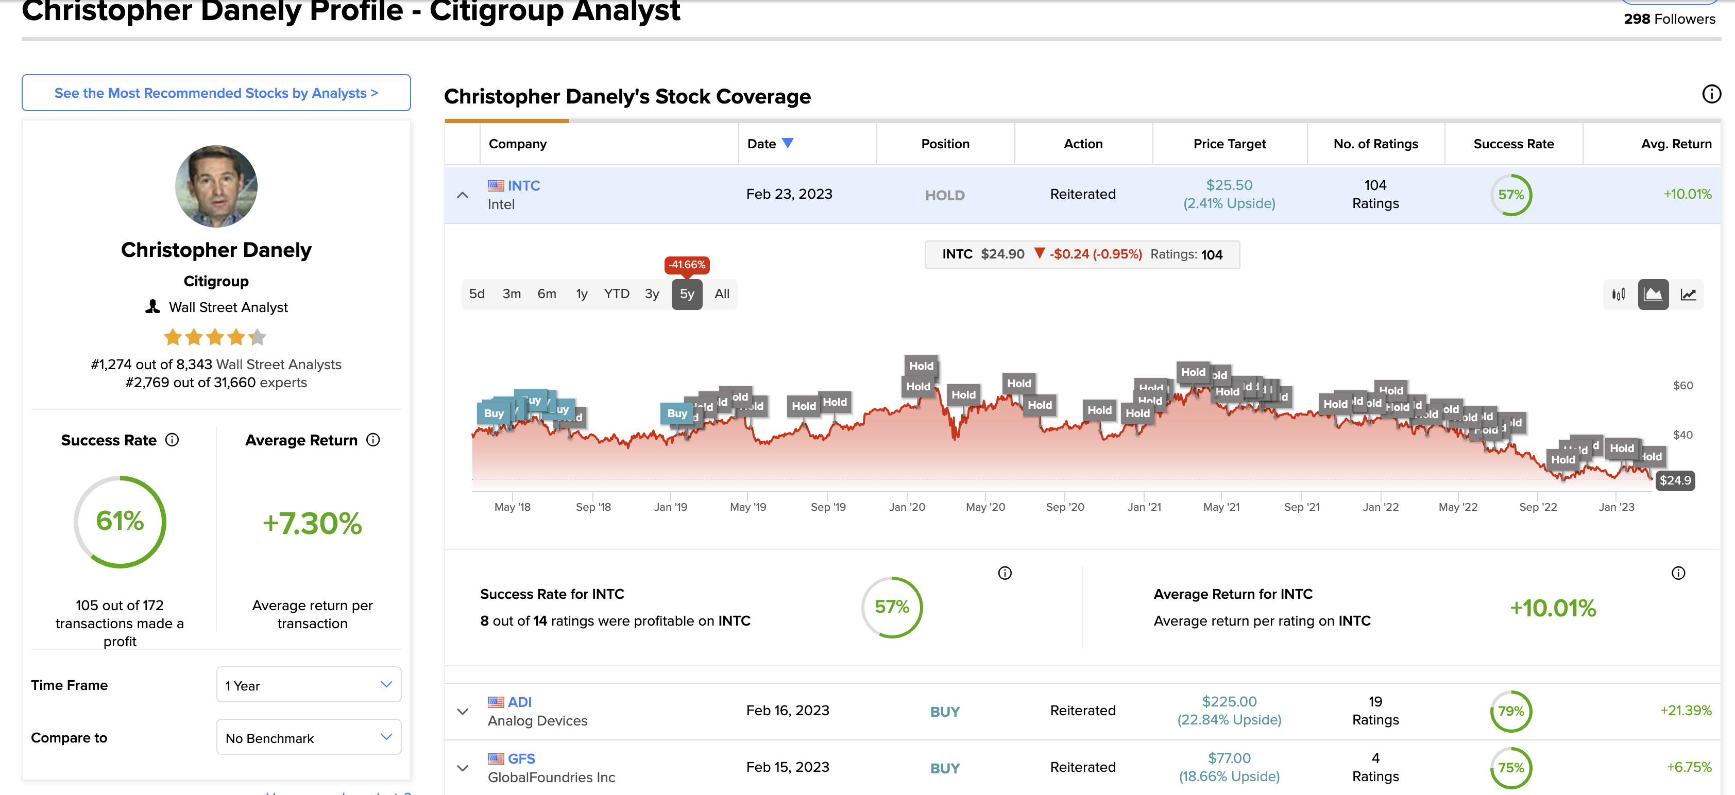Click info icon beside Success Rate heading
The width and height of the screenshot is (1735, 795).
[173, 440]
